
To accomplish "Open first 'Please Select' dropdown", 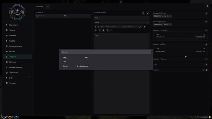I will pos(112,27).
